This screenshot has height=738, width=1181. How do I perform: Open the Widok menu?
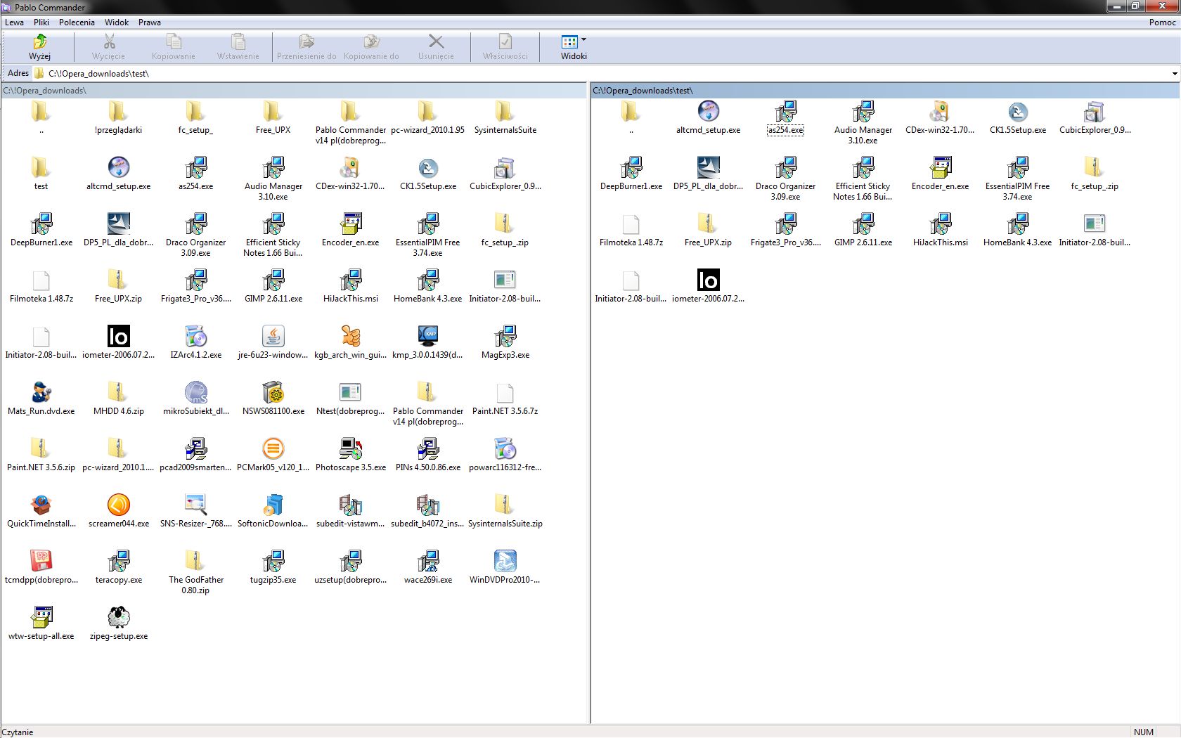point(117,22)
